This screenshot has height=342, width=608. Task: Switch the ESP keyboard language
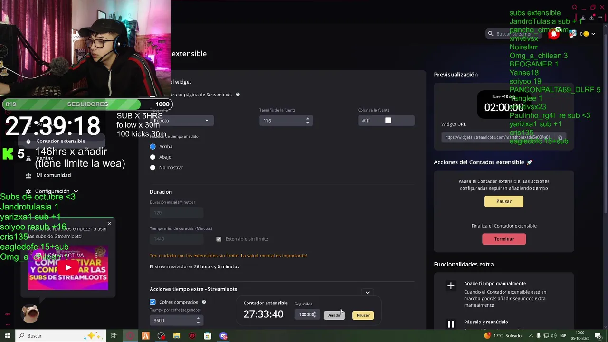point(563,336)
